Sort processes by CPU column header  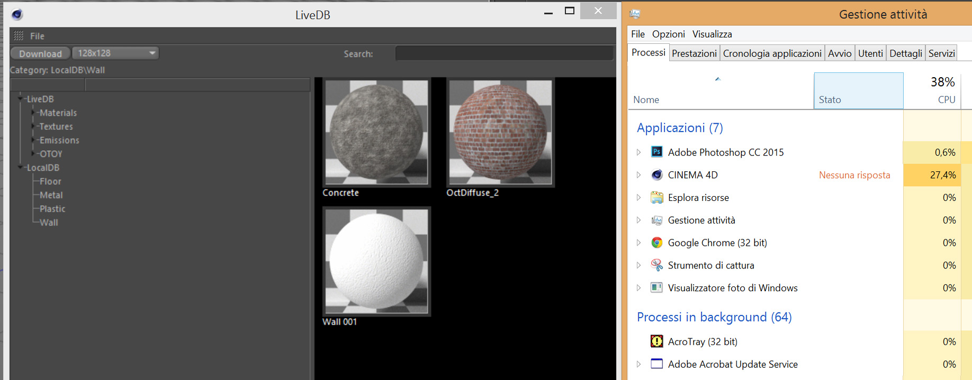pos(932,91)
